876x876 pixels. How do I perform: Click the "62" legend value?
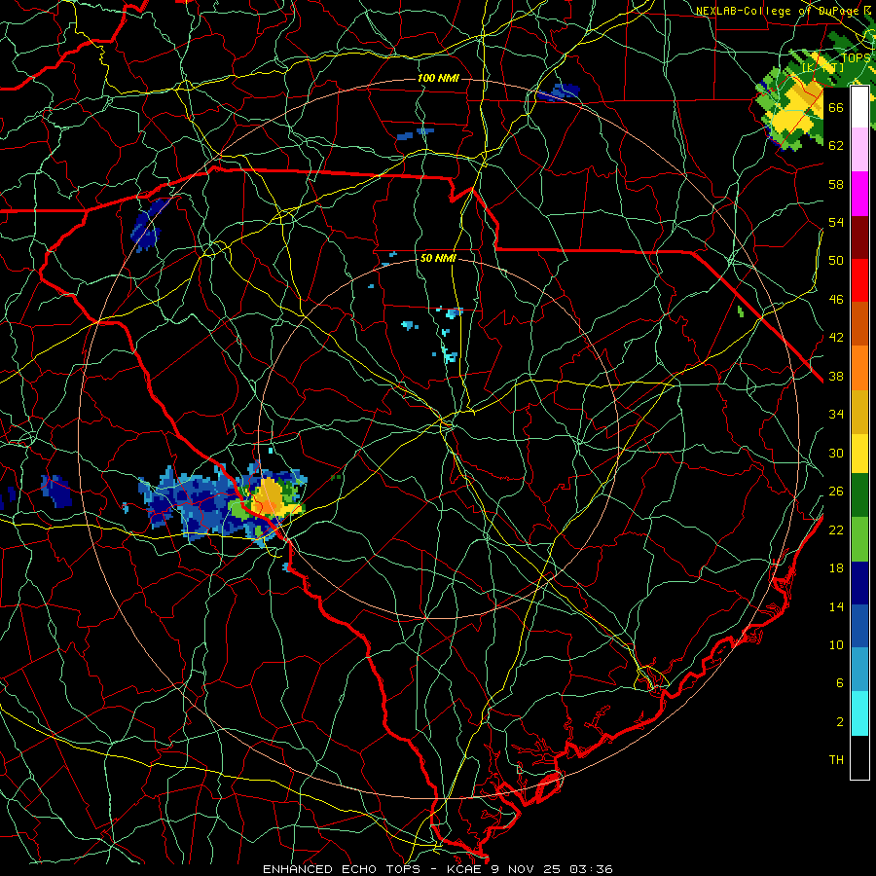coord(836,146)
